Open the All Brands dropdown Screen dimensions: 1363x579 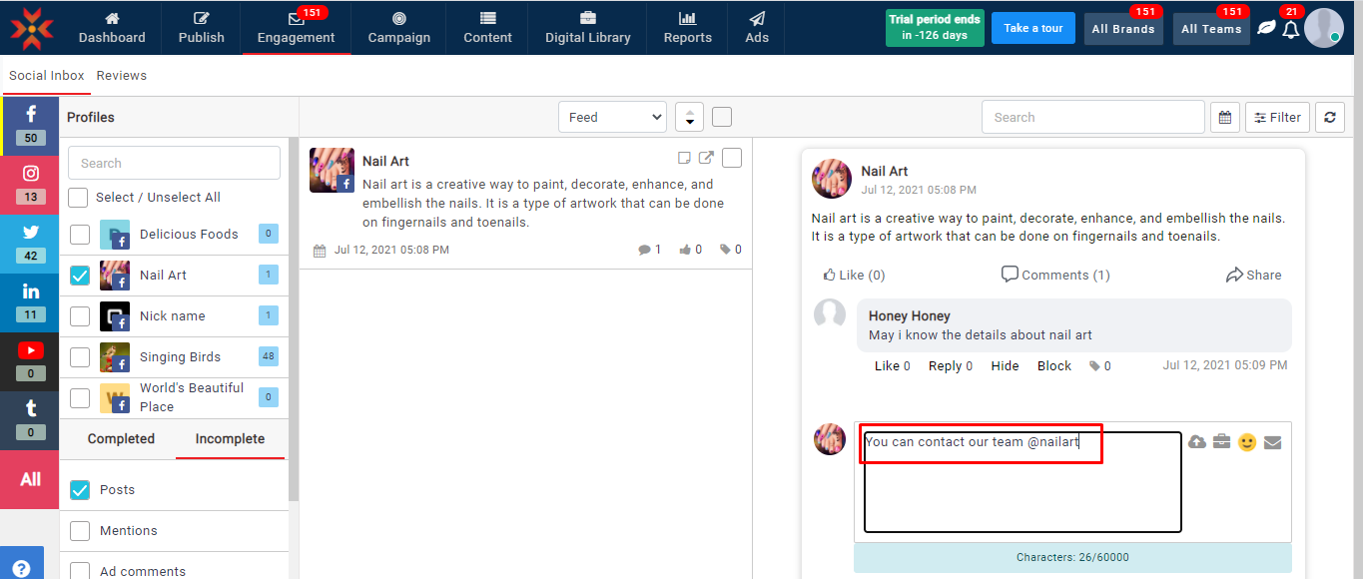click(1122, 29)
